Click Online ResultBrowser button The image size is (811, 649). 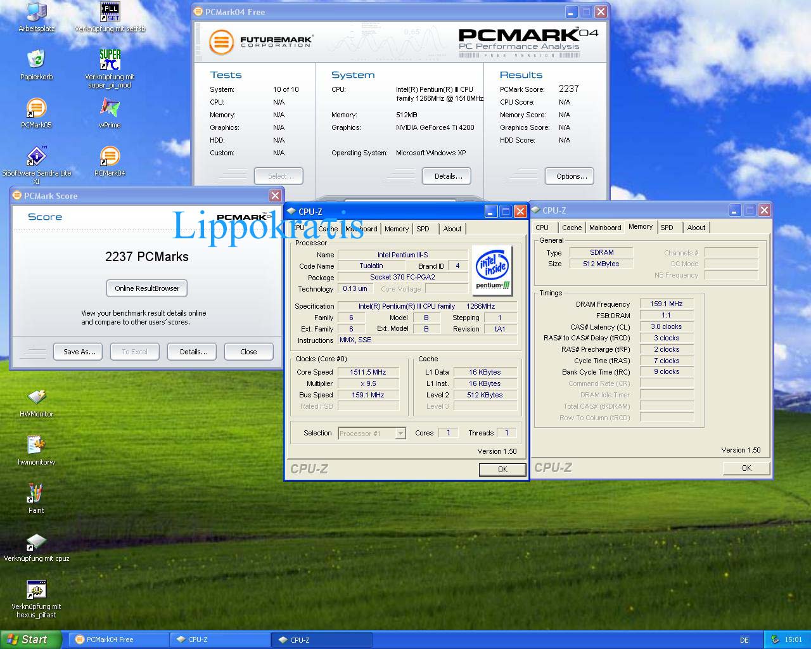147,288
